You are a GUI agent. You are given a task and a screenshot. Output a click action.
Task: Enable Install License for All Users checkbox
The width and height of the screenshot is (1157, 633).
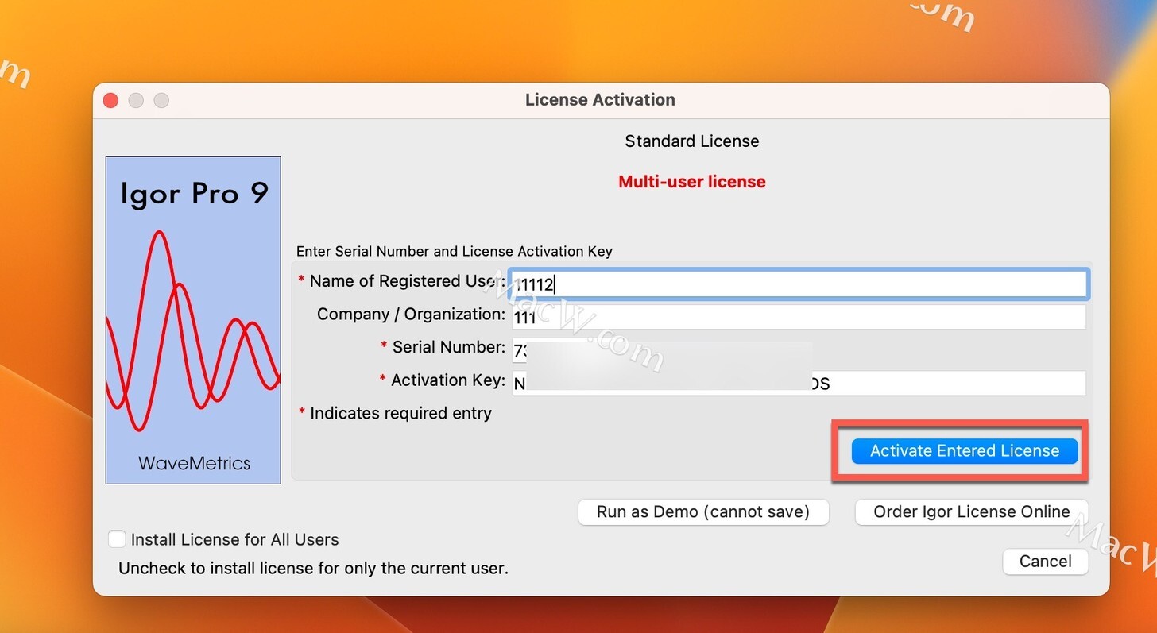pyautogui.click(x=117, y=539)
